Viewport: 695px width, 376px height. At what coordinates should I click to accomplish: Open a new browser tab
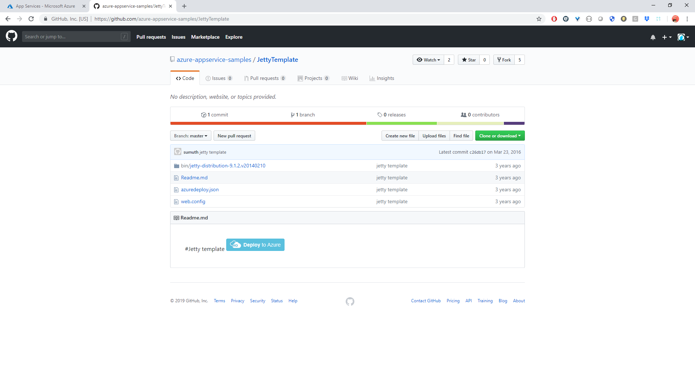tap(184, 6)
